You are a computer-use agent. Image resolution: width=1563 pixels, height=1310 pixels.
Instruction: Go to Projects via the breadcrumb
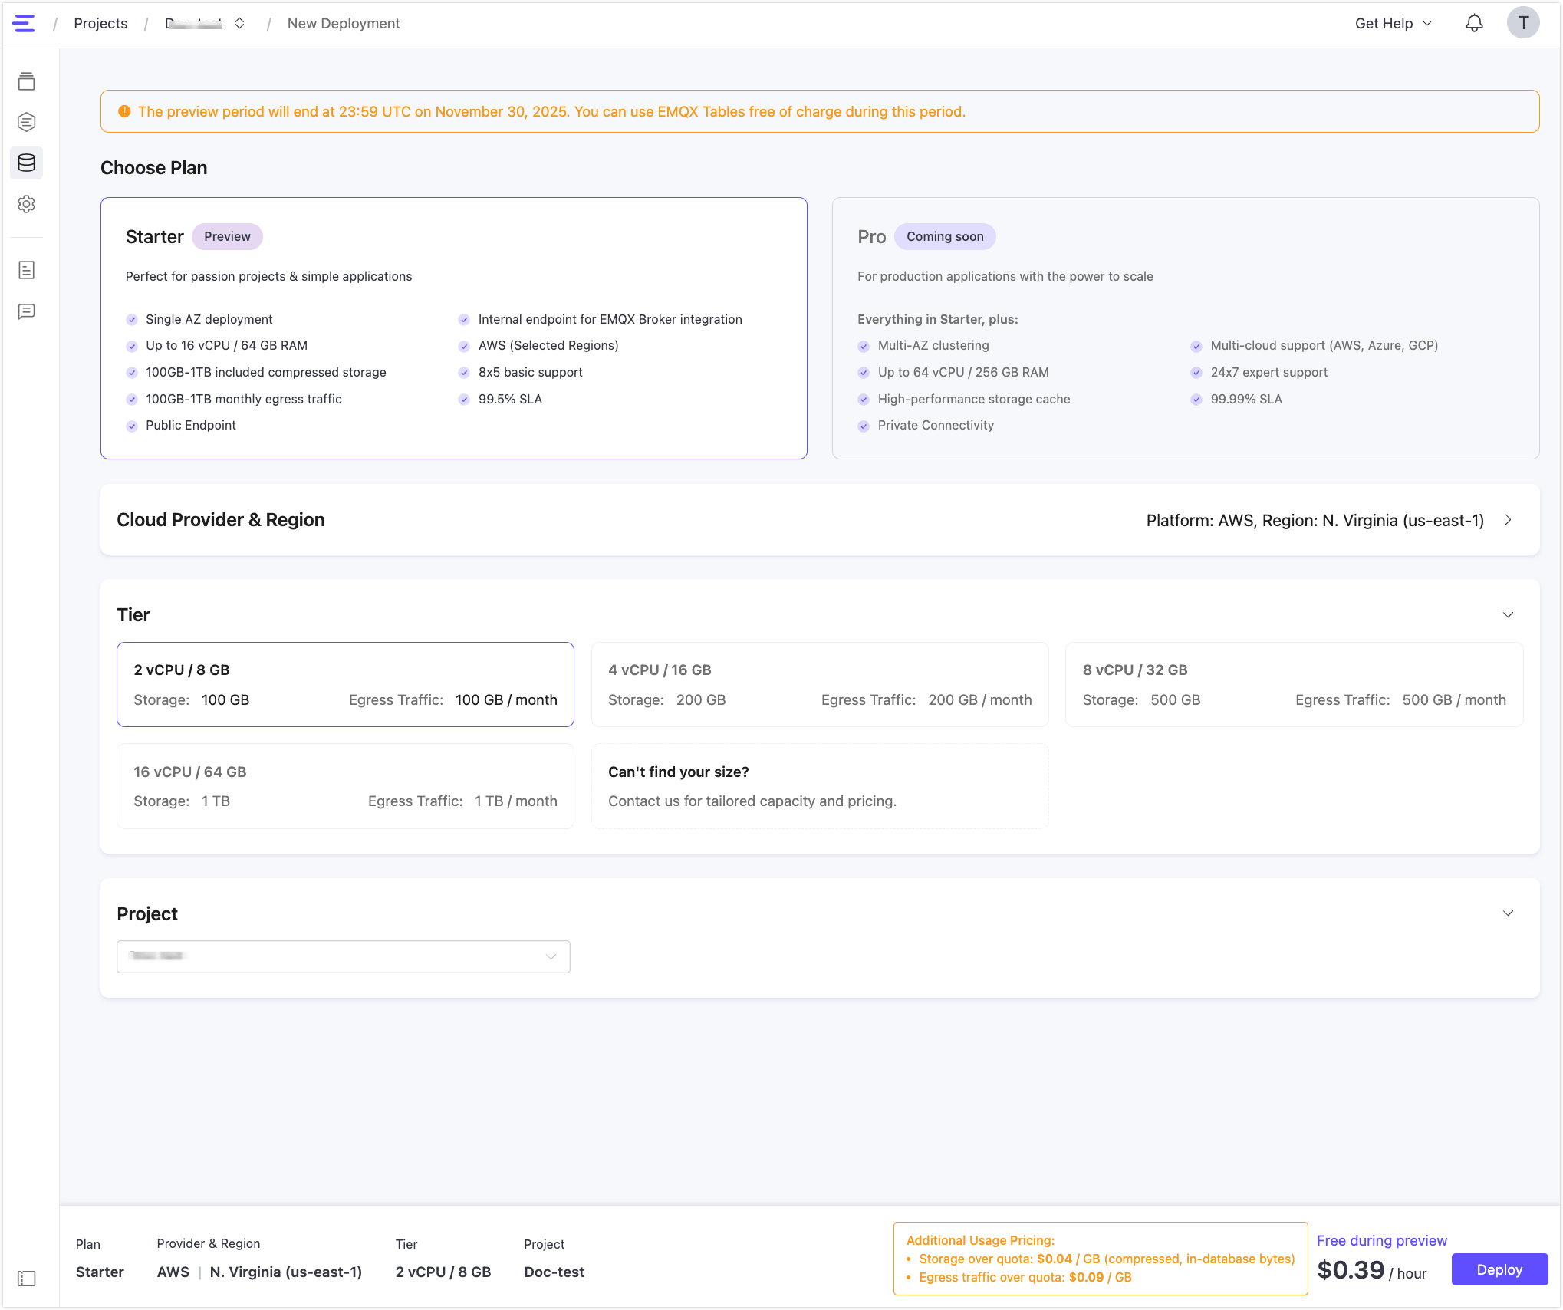pos(100,23)
